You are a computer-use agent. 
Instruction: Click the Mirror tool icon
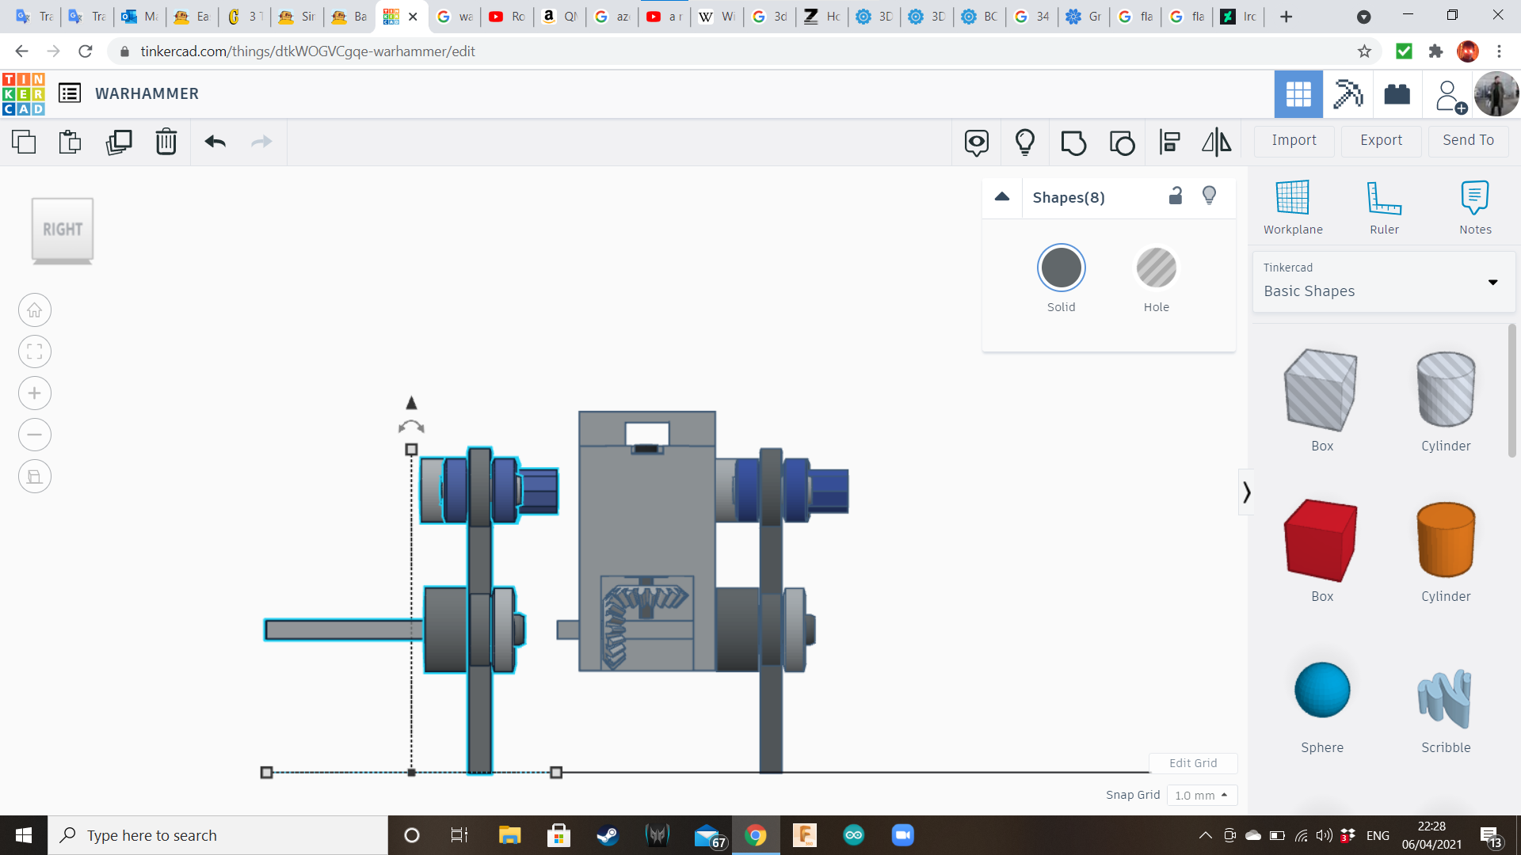click(x=1217, y=142)
